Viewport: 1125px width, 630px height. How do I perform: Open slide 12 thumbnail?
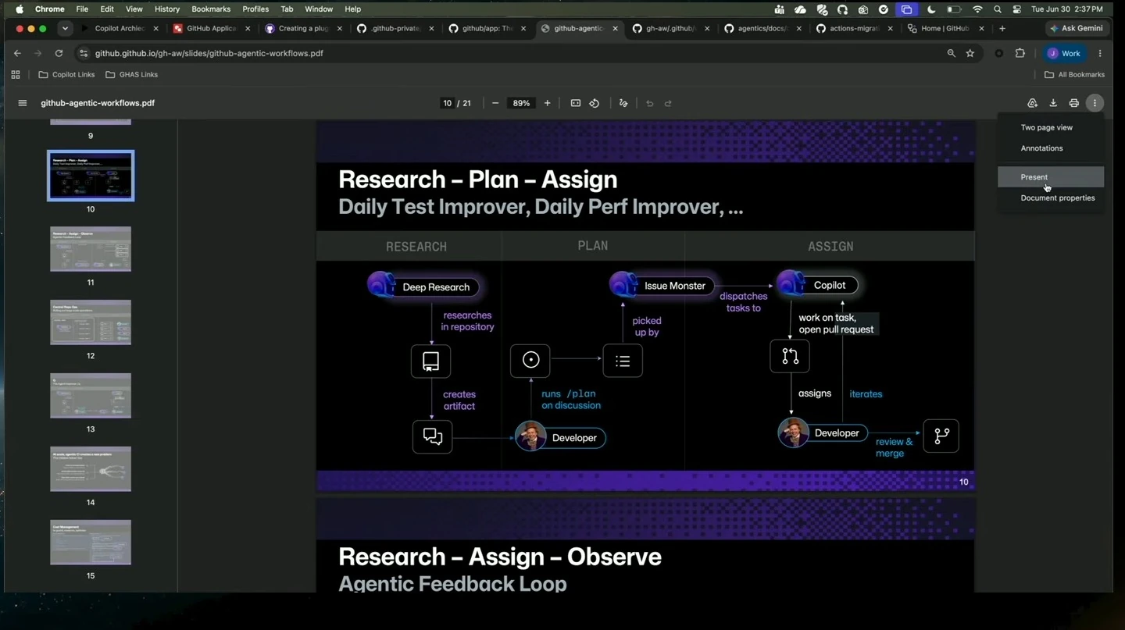91,322
